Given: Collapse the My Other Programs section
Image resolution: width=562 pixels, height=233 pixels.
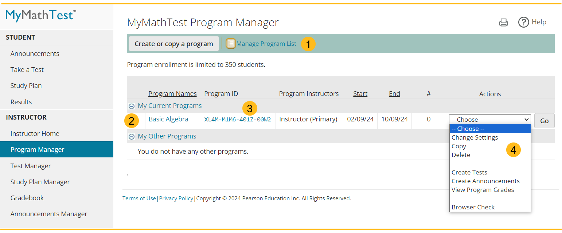Looking at the screenshot, I should point(132,137).
